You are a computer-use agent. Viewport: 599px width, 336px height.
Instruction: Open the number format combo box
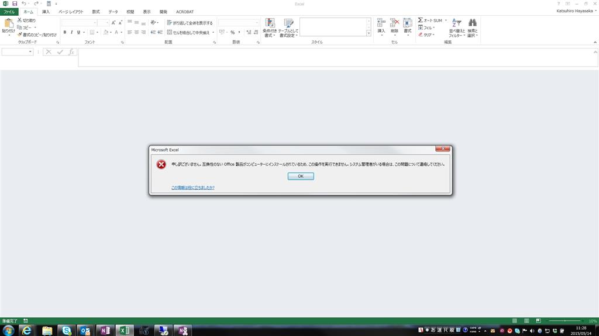click(x=239, y=23)
